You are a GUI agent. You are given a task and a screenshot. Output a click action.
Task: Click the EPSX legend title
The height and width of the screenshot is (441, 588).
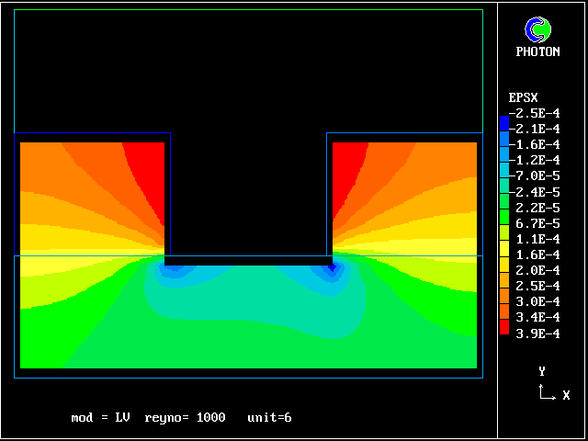tap(523, 97)
